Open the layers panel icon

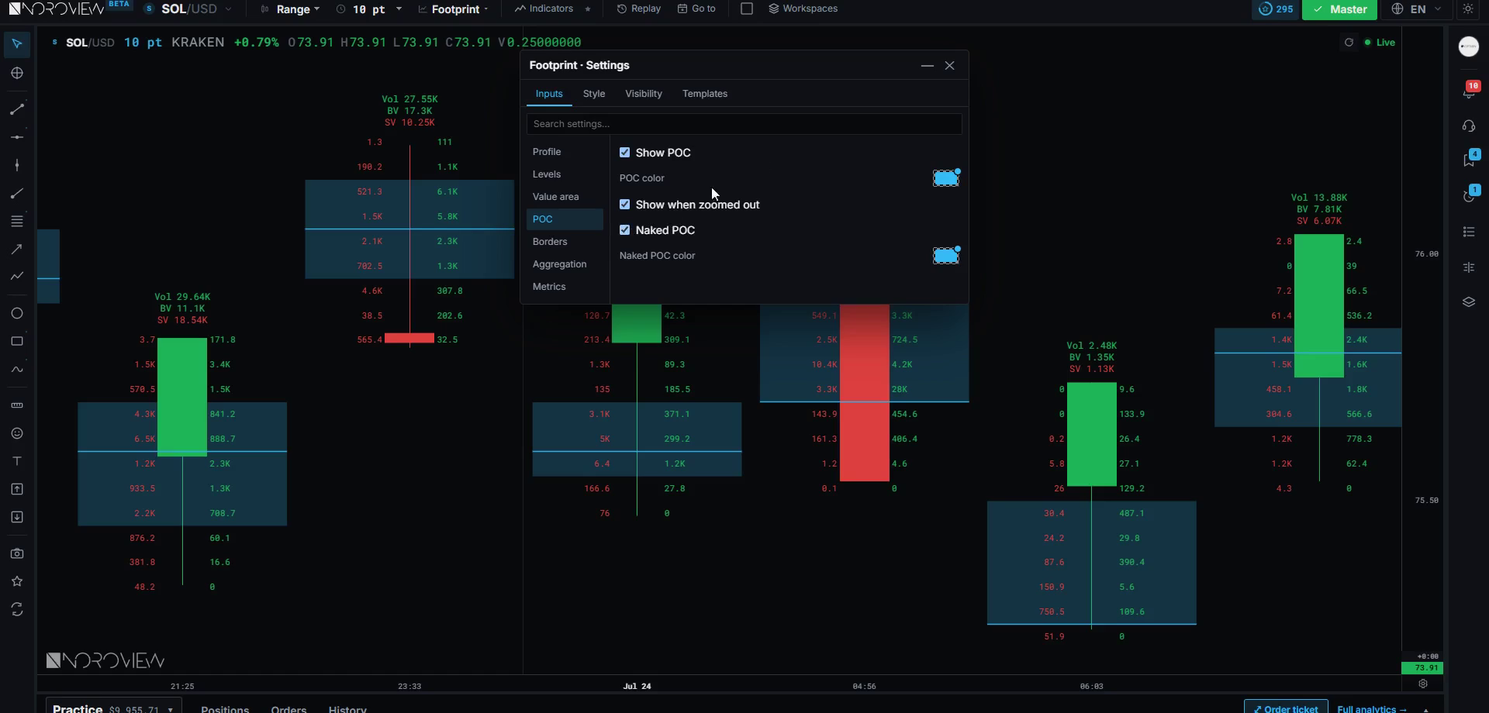pyautogui.click(x=1469, y=302)
